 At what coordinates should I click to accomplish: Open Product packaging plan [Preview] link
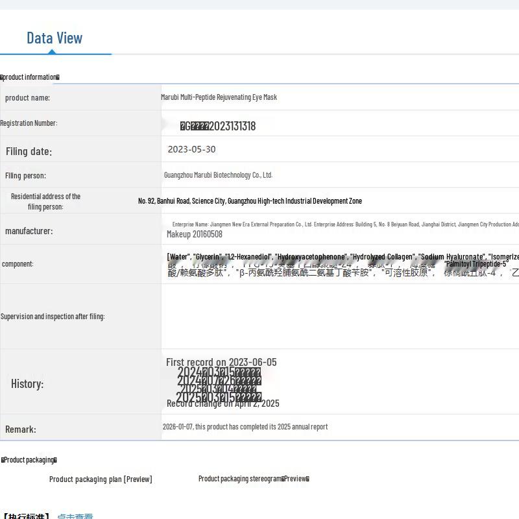101,479
